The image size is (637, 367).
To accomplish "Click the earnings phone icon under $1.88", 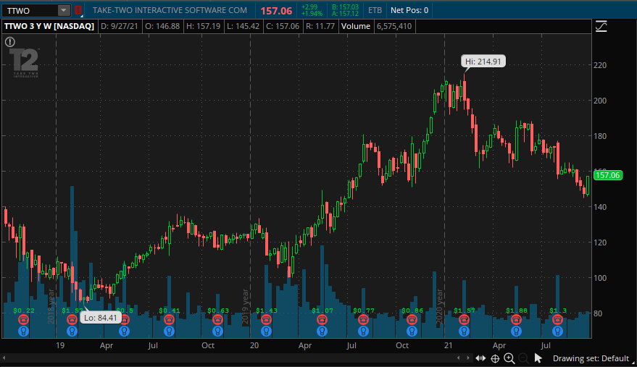I will click(x=517, y=321).
